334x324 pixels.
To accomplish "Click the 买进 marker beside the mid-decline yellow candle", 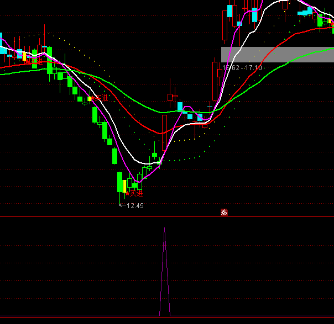I will (x=100, y=98).
